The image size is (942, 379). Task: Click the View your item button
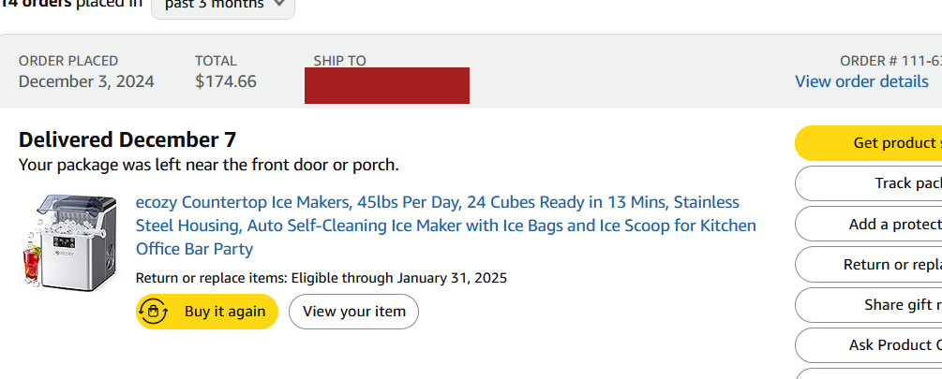(x=353, y=312)
